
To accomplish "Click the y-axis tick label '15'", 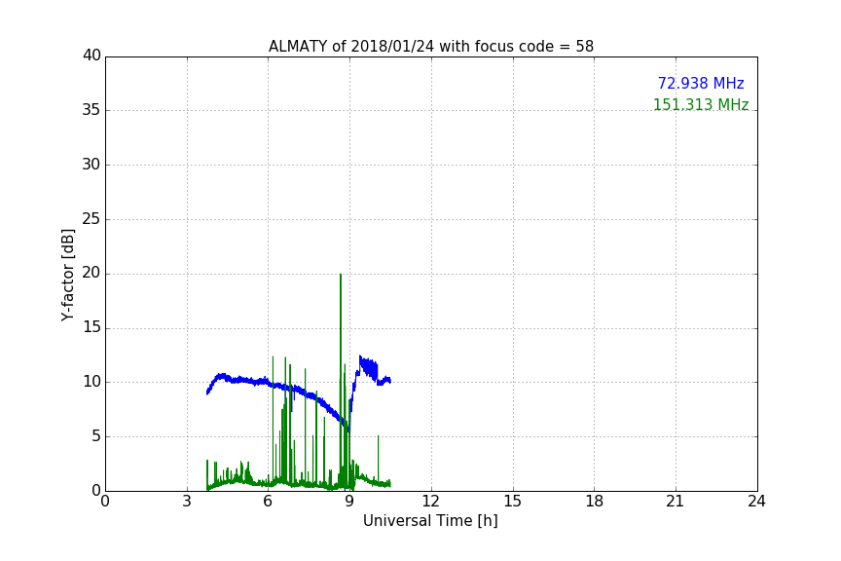I will pos(91,327).
